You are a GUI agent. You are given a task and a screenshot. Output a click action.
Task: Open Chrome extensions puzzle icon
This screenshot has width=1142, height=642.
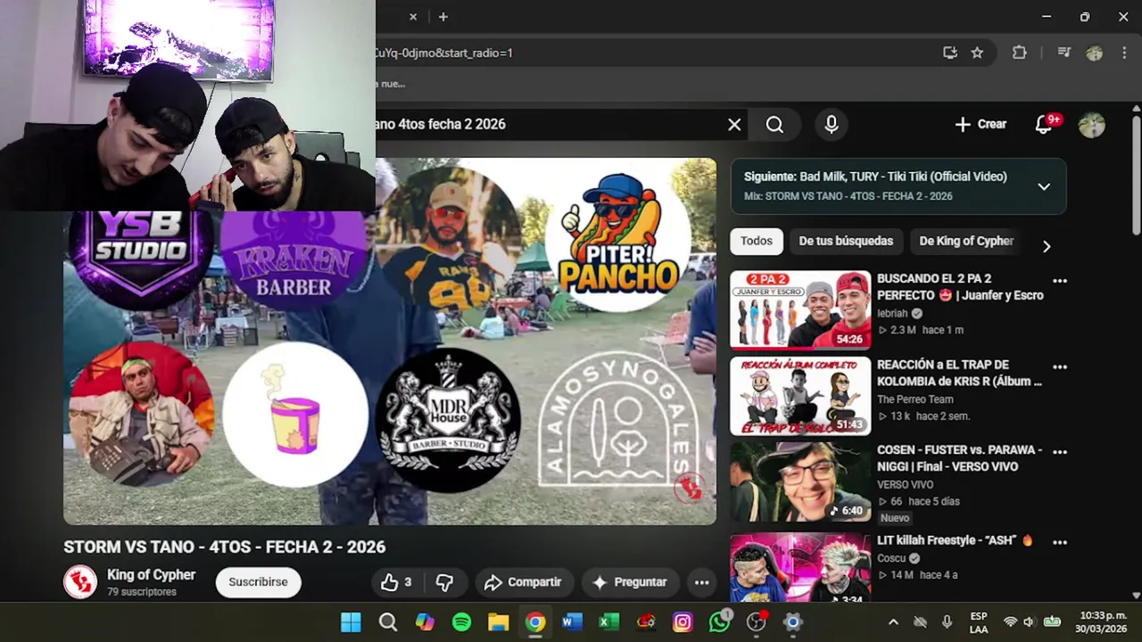point(1019,53)
